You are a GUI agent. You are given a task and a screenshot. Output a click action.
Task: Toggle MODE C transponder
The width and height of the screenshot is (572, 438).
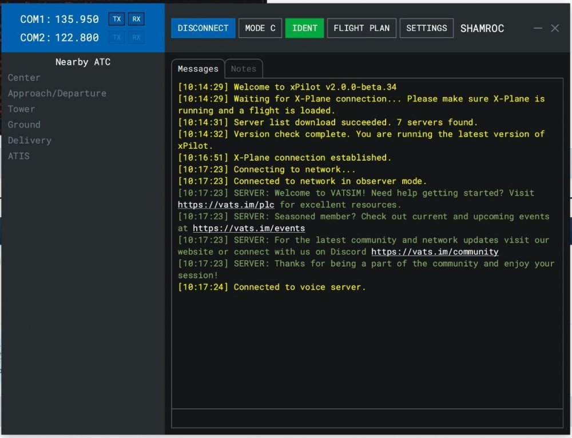260,28
